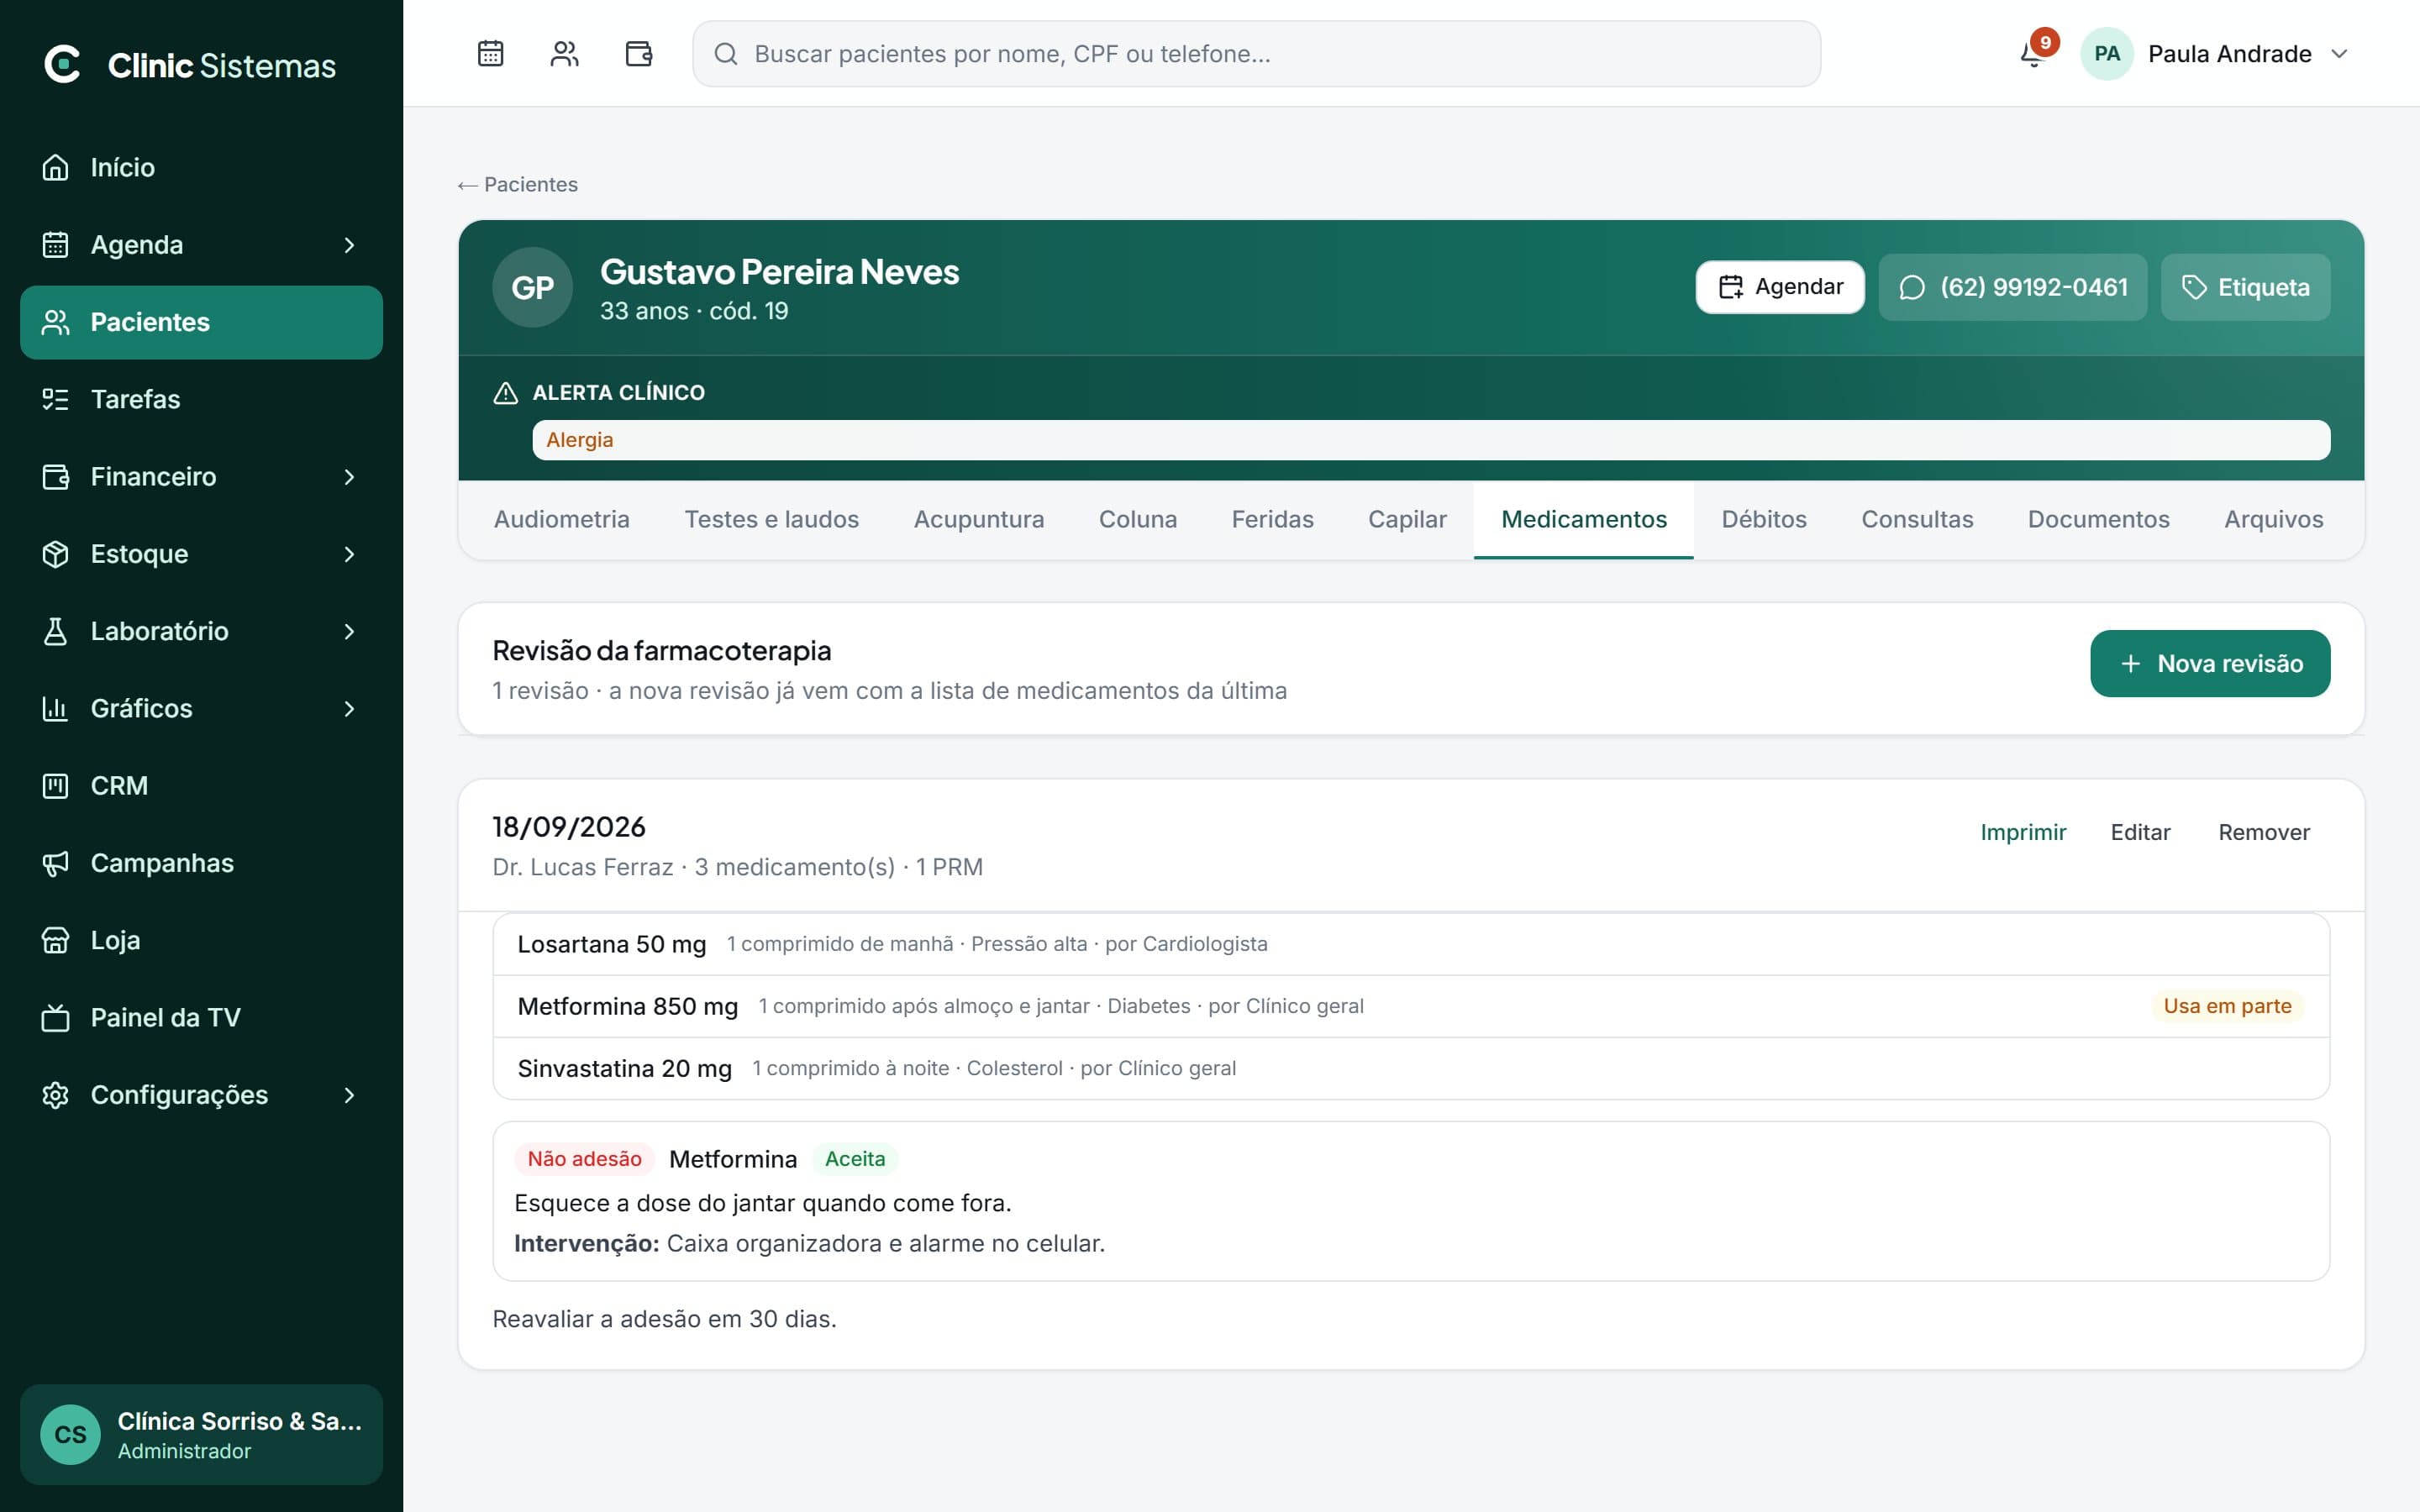Open Loja in sidebar

click(201, 940)
